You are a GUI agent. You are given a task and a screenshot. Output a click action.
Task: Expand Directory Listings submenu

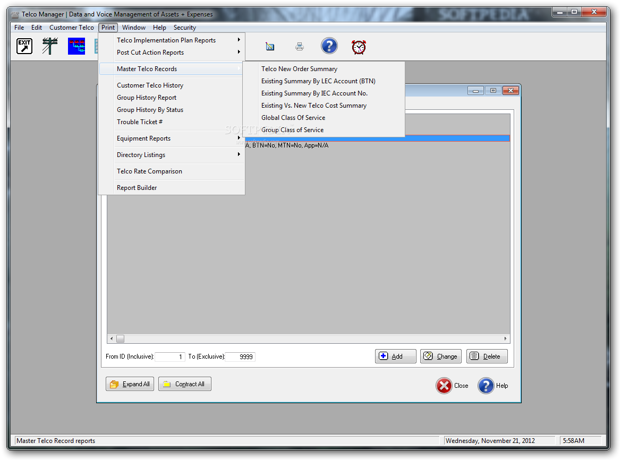tap(172, 154)
